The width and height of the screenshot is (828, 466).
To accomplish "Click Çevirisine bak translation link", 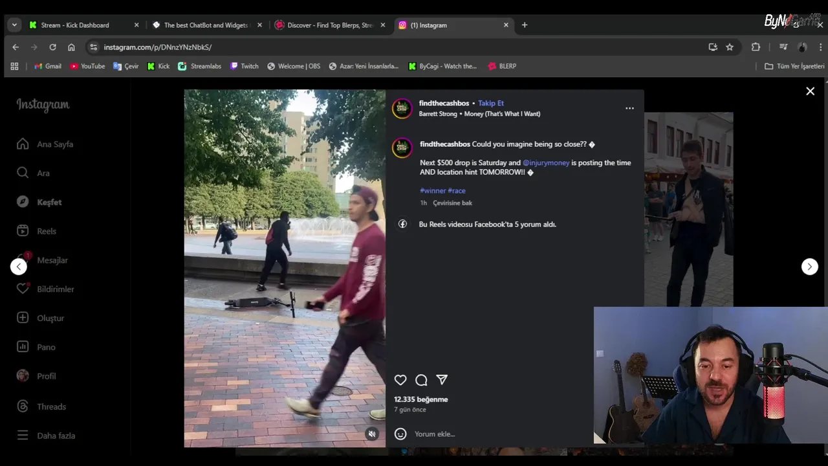I will (x=452, y=203).
